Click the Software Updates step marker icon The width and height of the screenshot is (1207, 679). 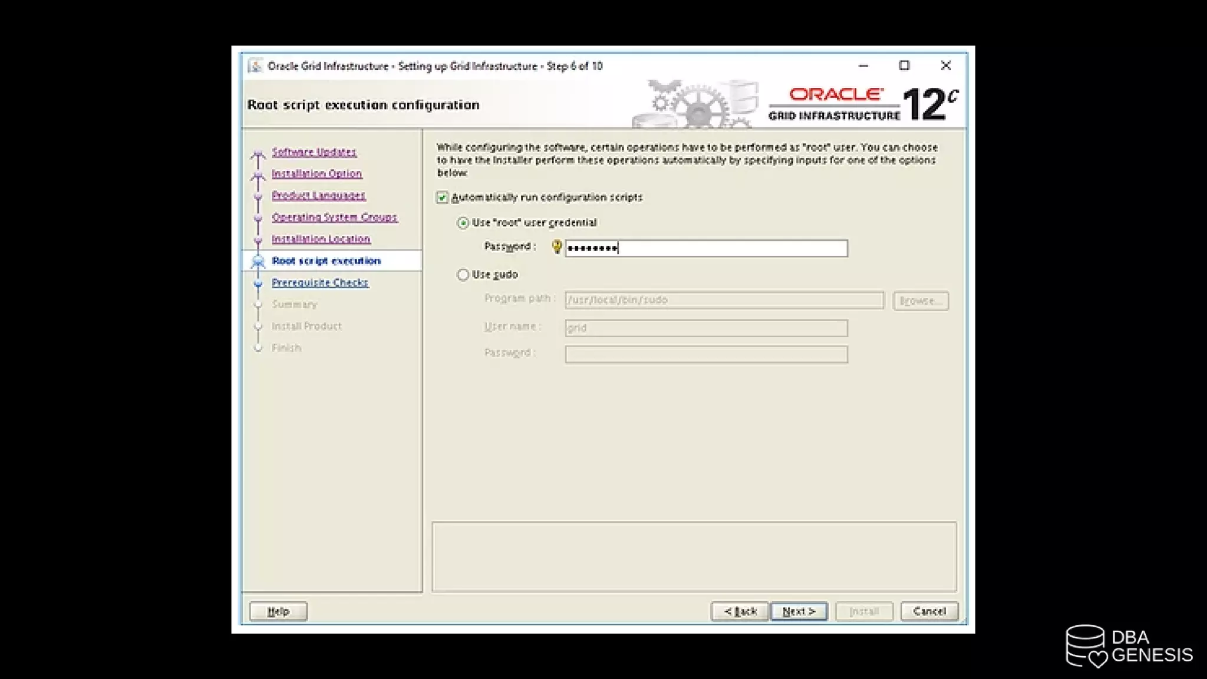[x=258, y=154]
